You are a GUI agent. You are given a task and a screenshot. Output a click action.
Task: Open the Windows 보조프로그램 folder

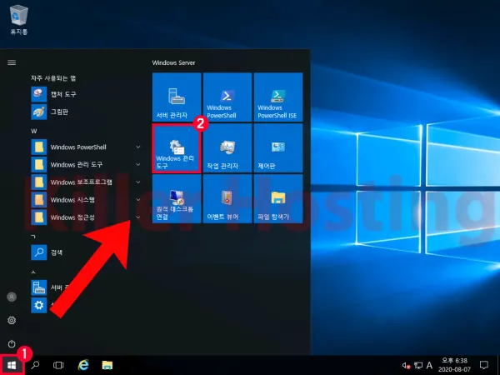(x=86, y=182)
